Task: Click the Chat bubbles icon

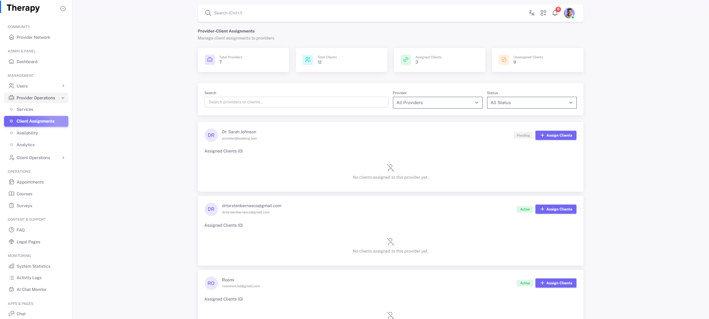Action: 11,314
